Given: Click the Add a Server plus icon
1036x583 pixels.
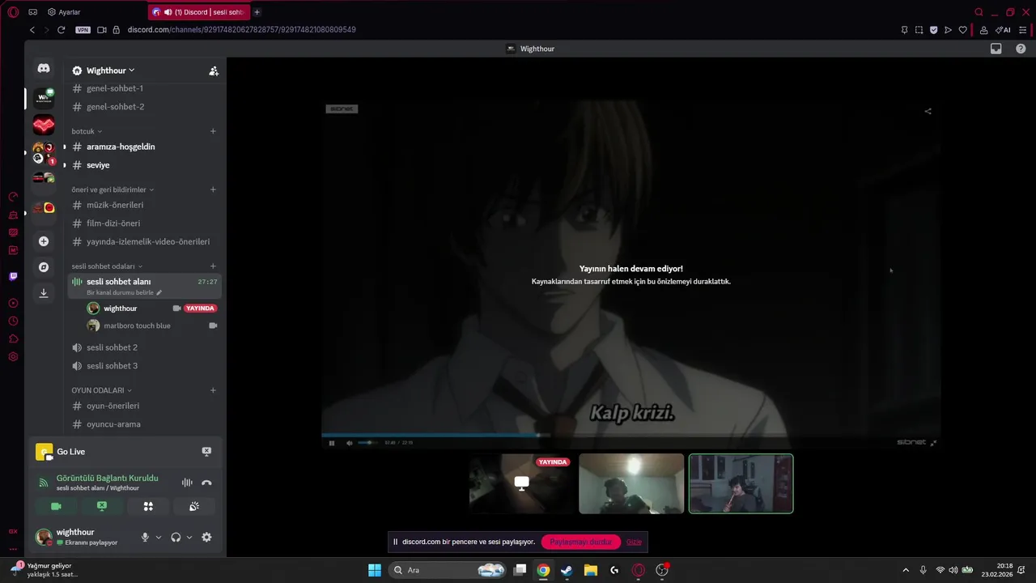Looking at the screenshot, I should click(44, 241).
